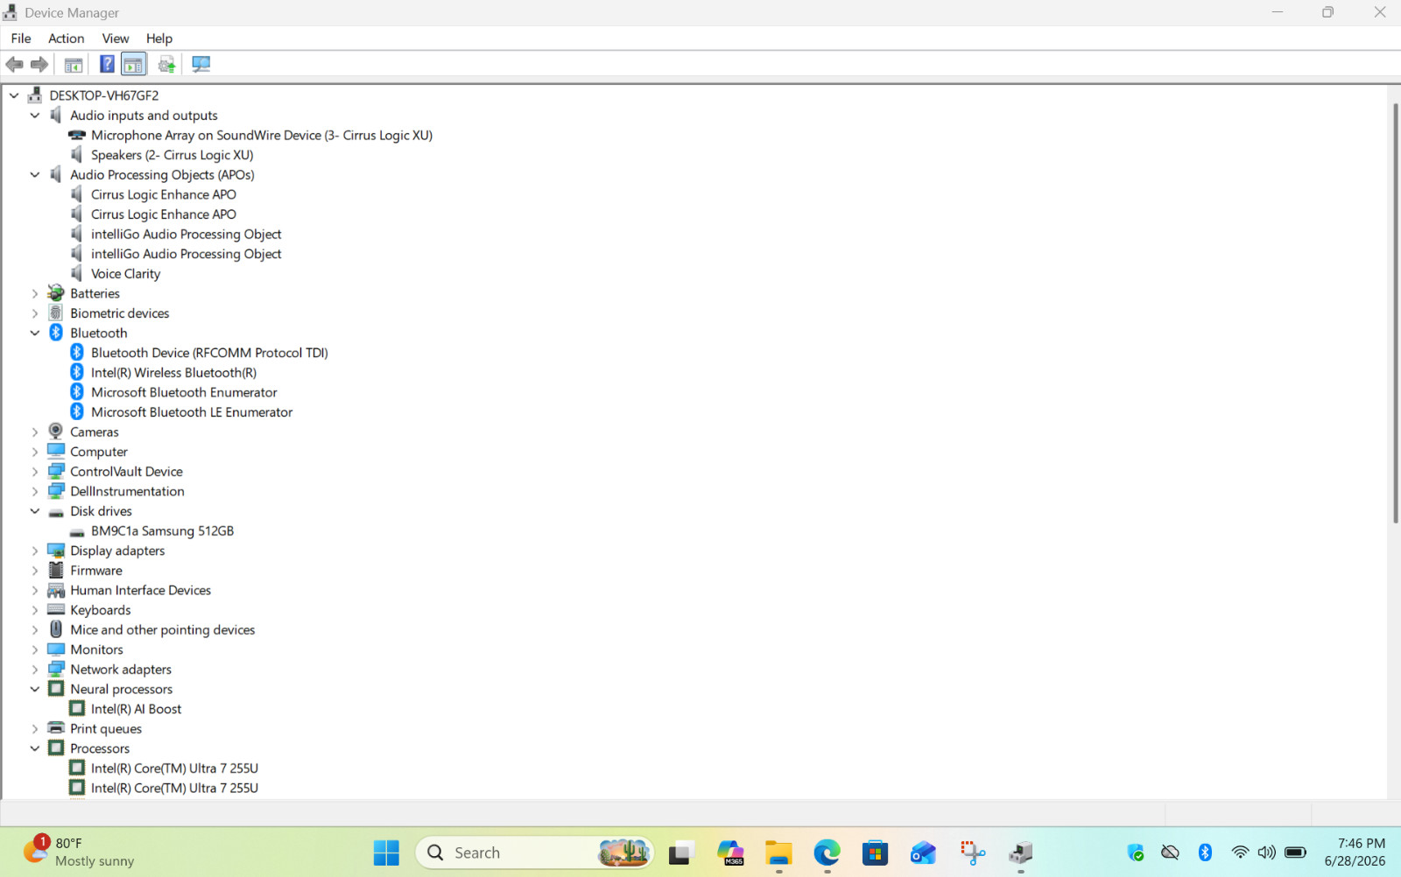Select Intel(R) Wireless Bluetooth(R)
This screenshot has height=877, width=1401.
pos(173,373)
